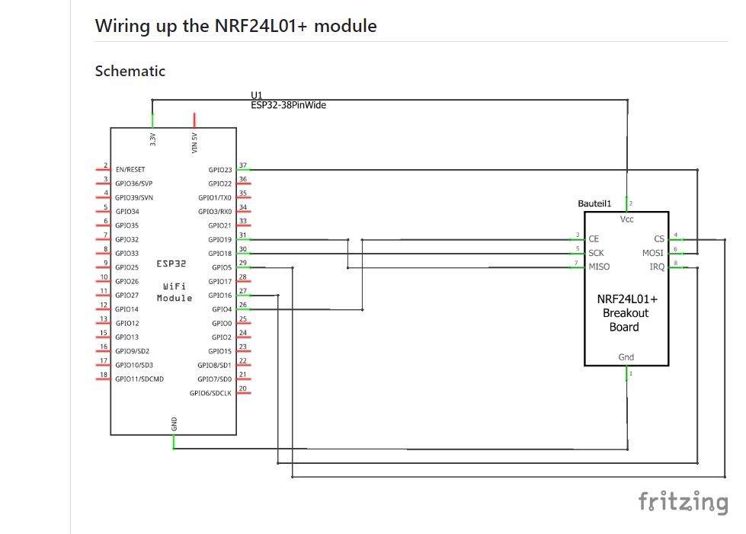Click the ESP32 WiFi Module text

174,280
